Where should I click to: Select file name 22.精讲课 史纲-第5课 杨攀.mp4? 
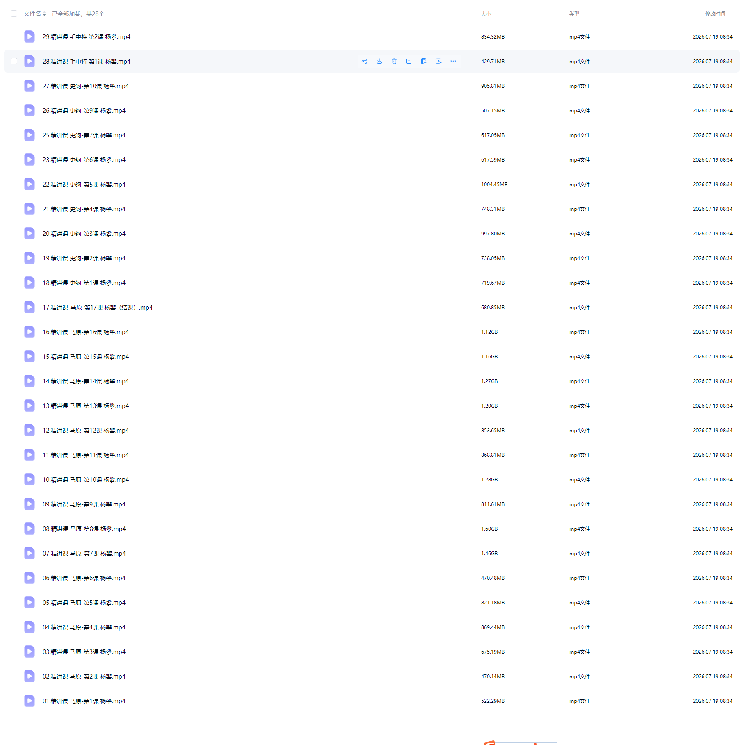pyautogui.click(x=84, y=185)
